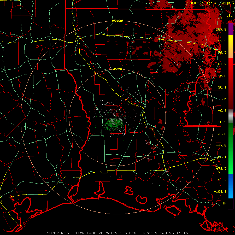Click the 50 NMI range ring label

(x=117, y=69)
